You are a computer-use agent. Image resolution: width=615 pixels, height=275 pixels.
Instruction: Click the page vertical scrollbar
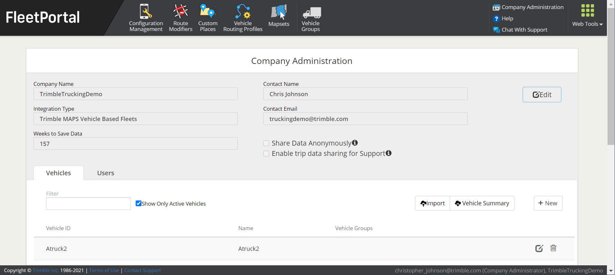611,76
